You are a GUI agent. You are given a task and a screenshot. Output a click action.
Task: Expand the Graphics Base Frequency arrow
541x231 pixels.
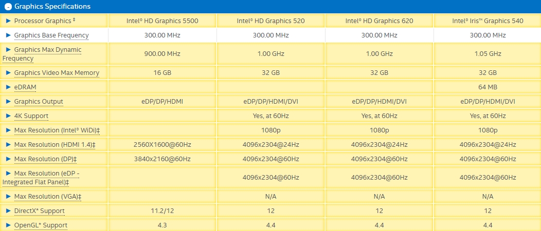pos(9,35)
